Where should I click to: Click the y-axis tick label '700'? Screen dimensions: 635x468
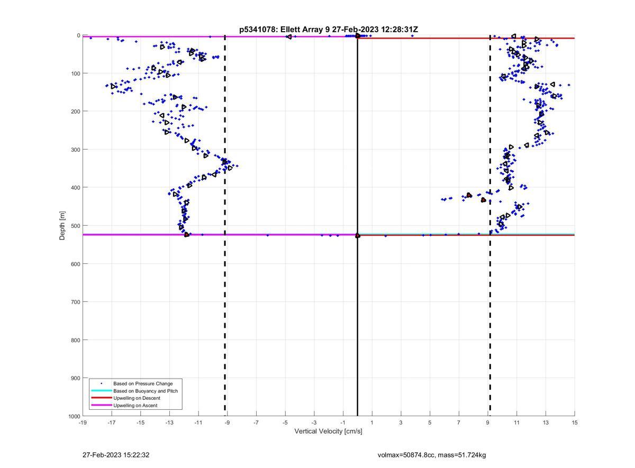pos(75,302)
